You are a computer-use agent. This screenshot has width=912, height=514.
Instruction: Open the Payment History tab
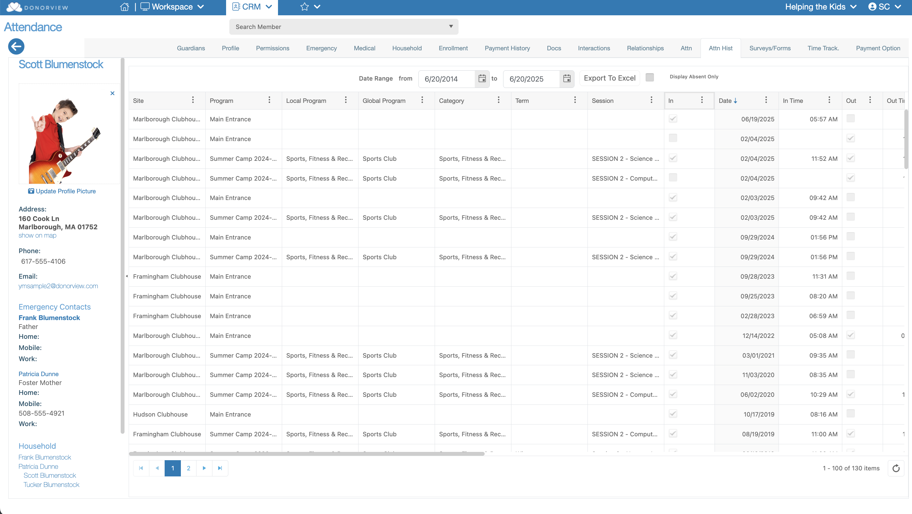(x=507, y=48)
